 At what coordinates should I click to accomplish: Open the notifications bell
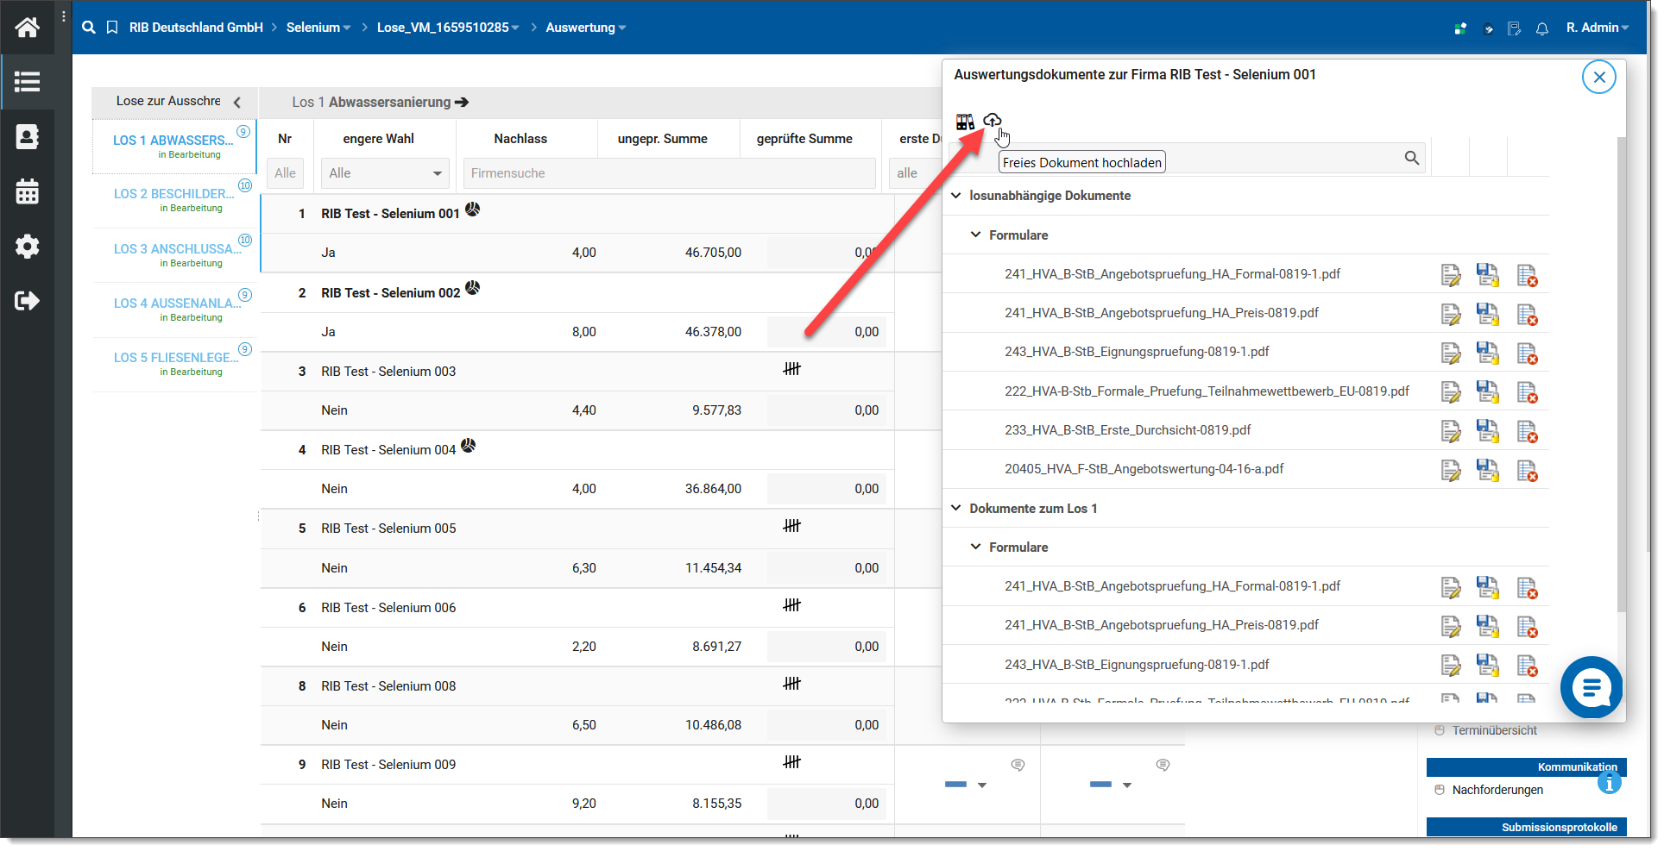click(1542, 28)
